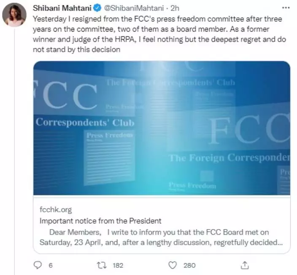Select the tweet's main text body
This screenshot has height=275, width=297.
tap(158, 34)
